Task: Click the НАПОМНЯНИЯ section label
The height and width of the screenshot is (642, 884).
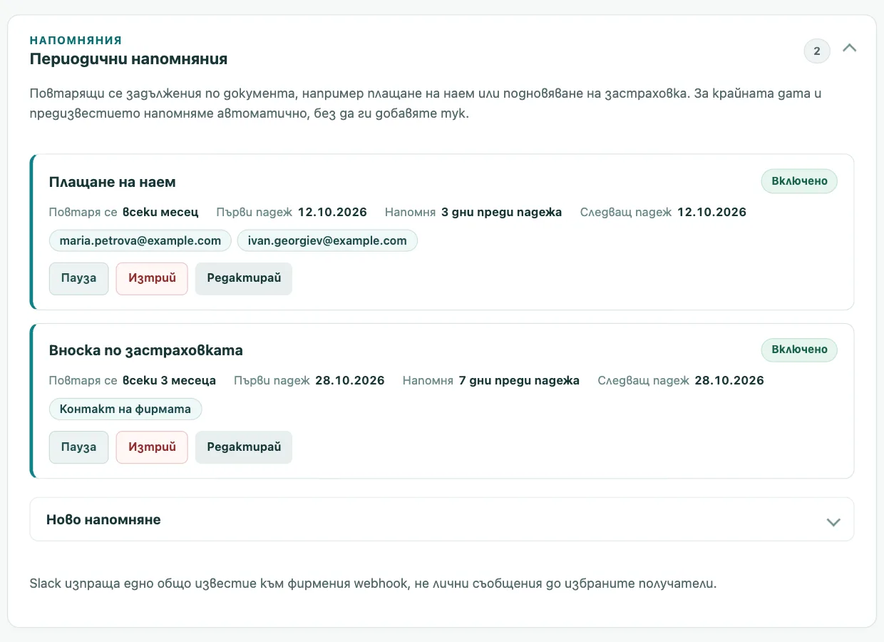Action: (x=76, y=40)
